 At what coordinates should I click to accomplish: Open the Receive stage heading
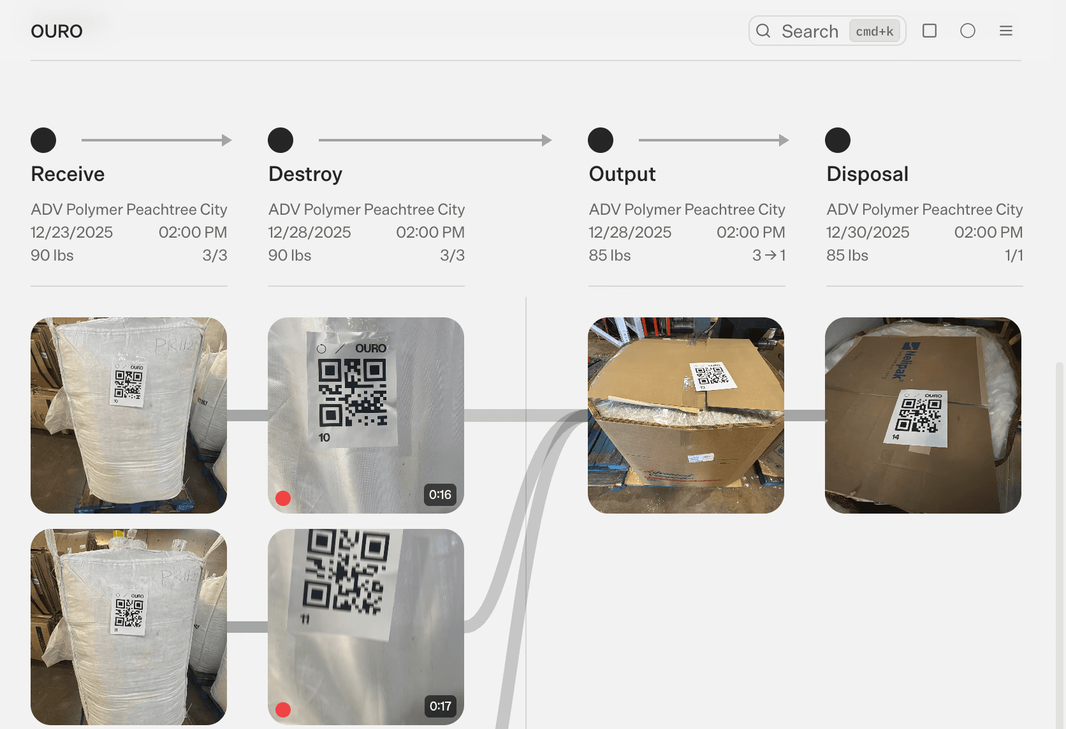click(x=68, y=174)
